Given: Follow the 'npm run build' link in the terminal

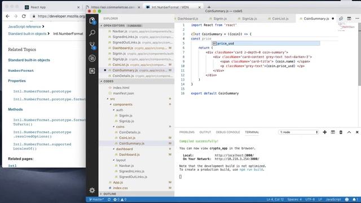Looking at the screenshot, I should [251, 170].
